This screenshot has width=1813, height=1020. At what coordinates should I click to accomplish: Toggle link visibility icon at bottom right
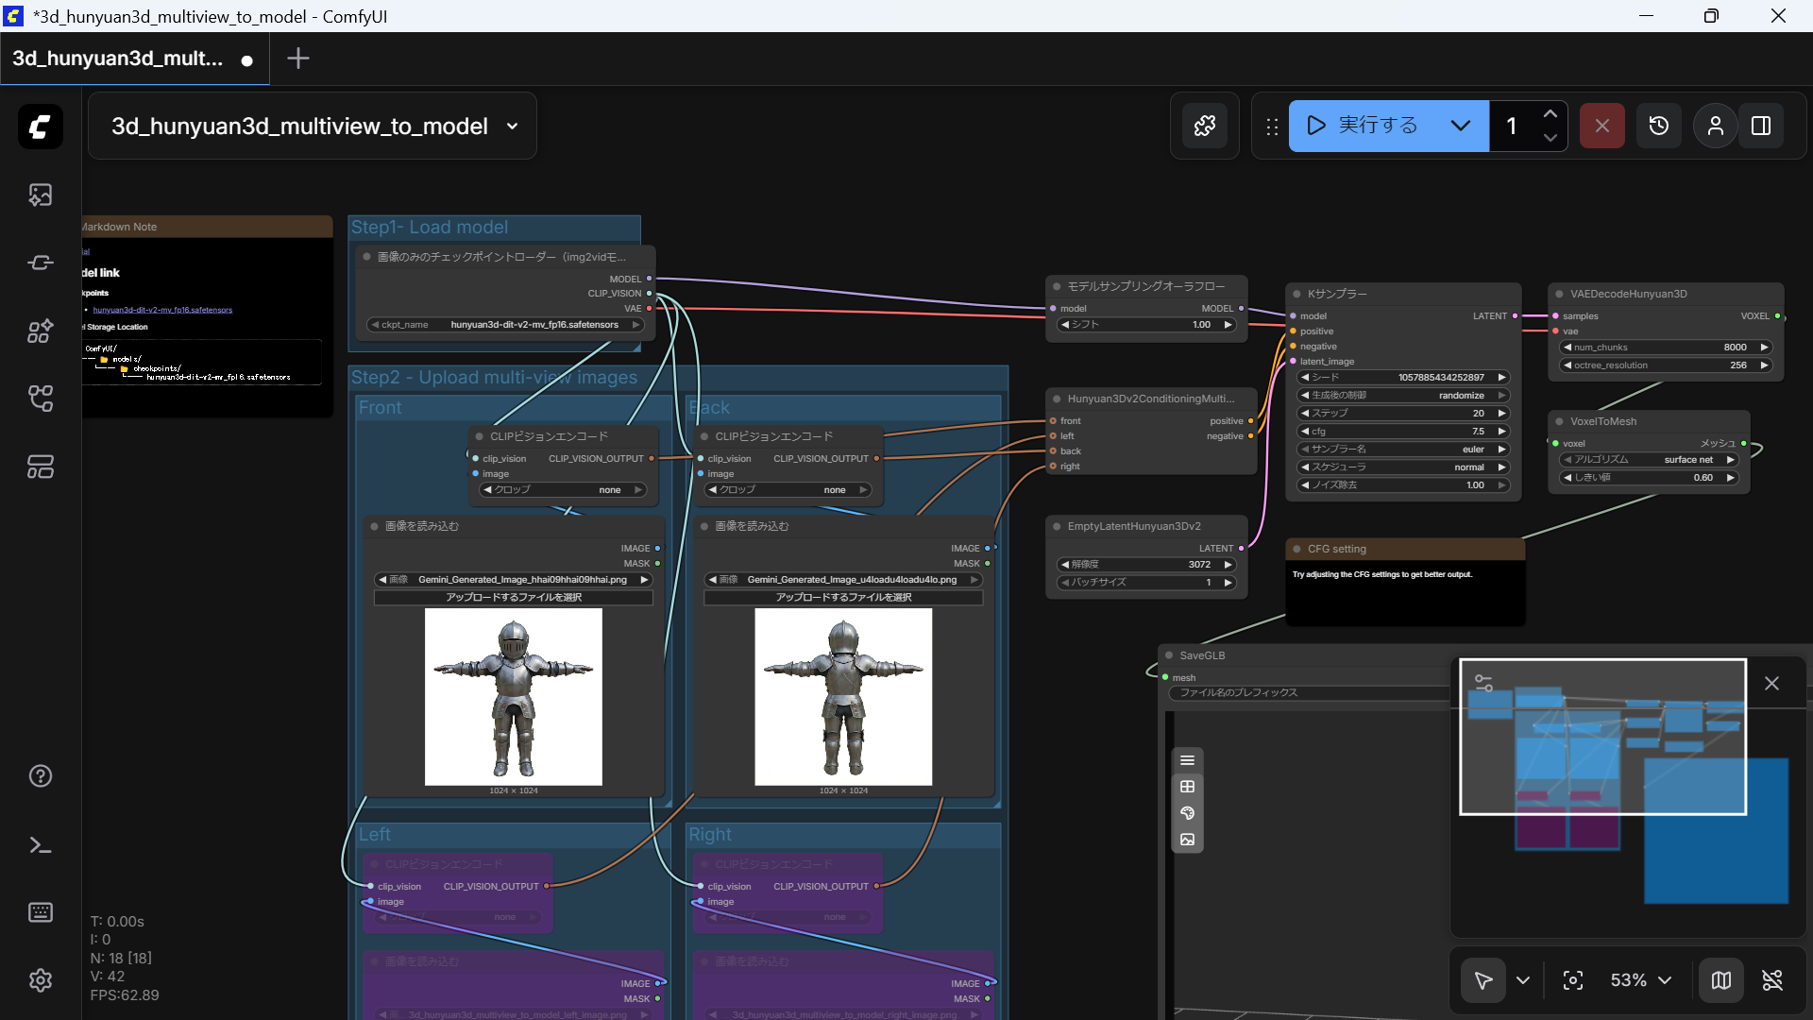coord(1772,980)
